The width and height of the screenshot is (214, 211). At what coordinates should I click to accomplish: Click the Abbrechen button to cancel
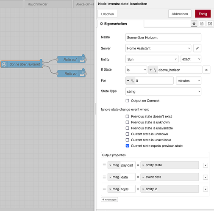180,14
